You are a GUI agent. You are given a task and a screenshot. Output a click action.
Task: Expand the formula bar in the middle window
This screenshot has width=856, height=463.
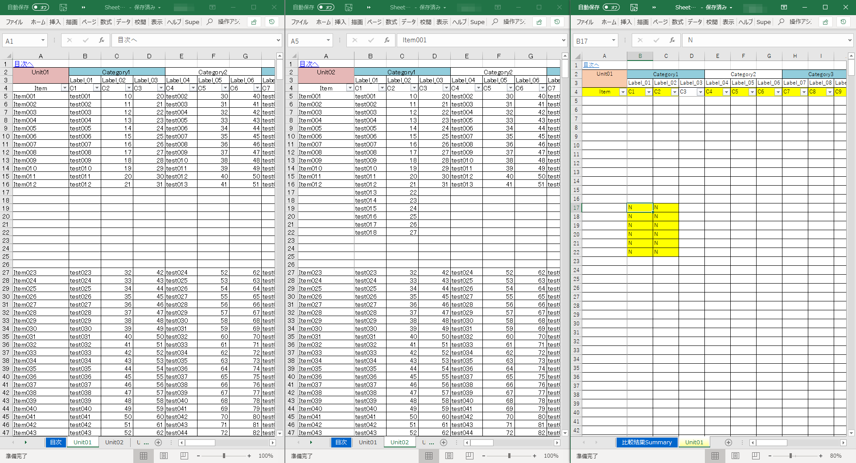click(564, 41)
